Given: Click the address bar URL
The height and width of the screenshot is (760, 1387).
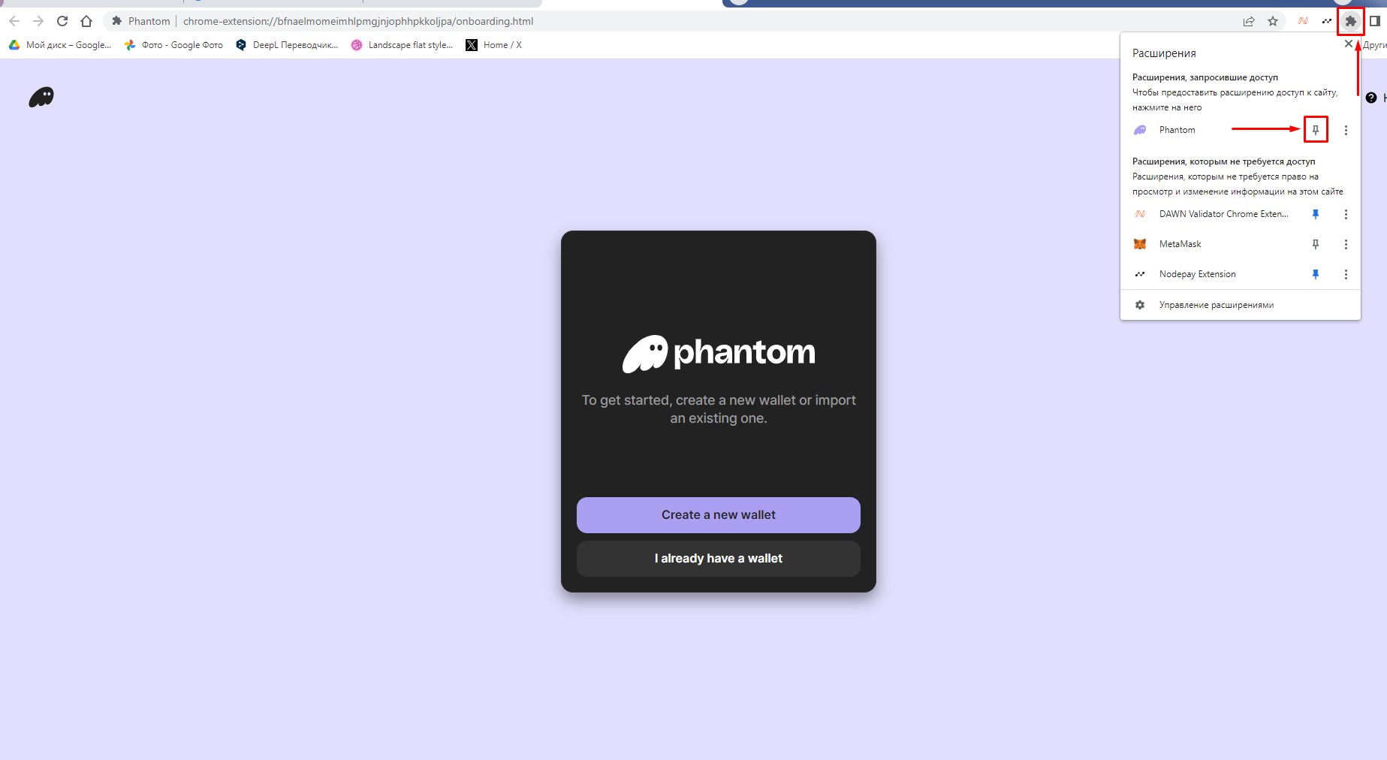Looking at the screenshot, I should pyautogui.click(x=358, y=21).
